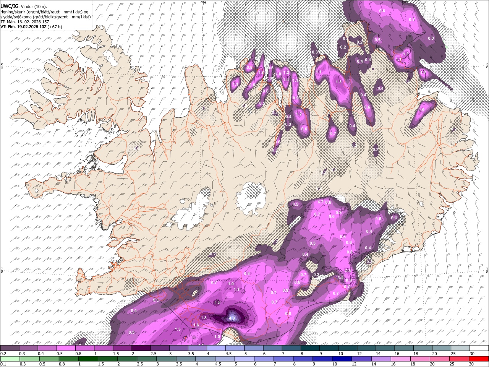Viewport: 489px width, 367px height.
Task: Select lower legend bright red swatch before 30
Action: (479, 359)
